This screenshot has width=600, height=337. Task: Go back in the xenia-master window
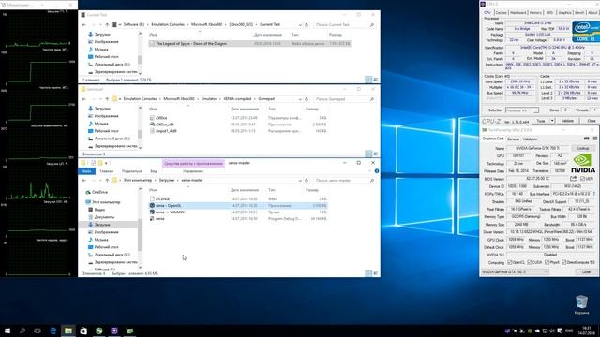(x=84, y=181)
